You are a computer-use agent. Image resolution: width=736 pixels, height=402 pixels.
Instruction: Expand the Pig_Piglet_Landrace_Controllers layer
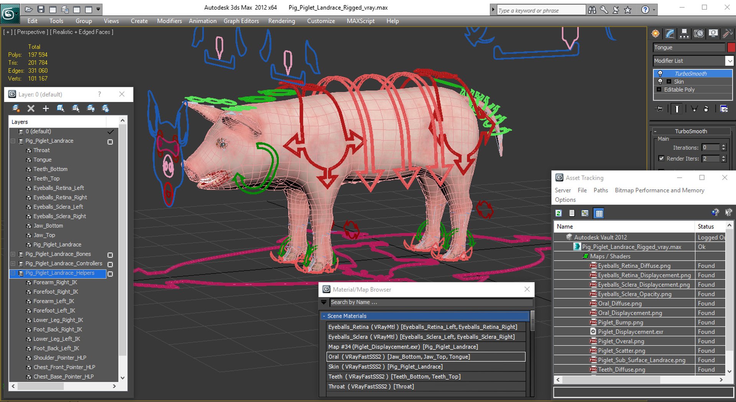[x=13, y=264]
